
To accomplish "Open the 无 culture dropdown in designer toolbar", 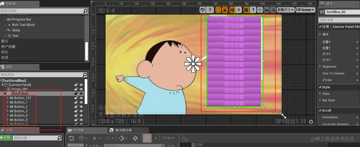I will pos(210,10).
